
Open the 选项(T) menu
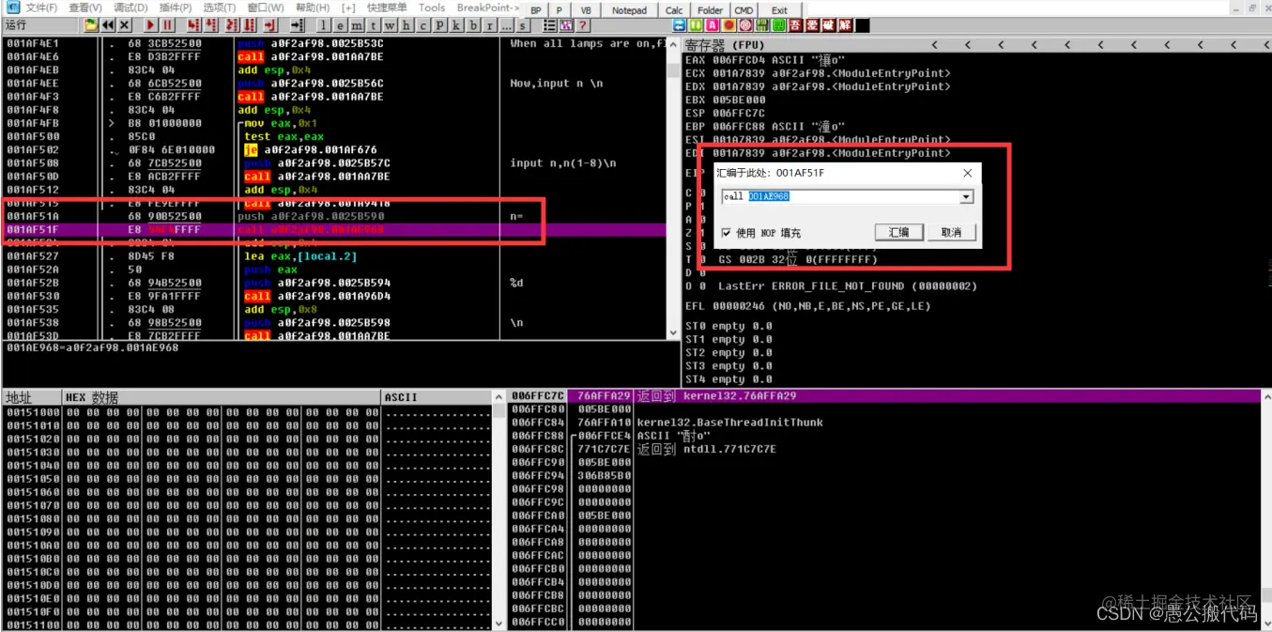pos(220,8)
